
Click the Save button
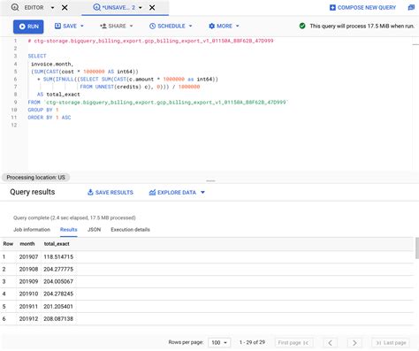pos(65,27)
